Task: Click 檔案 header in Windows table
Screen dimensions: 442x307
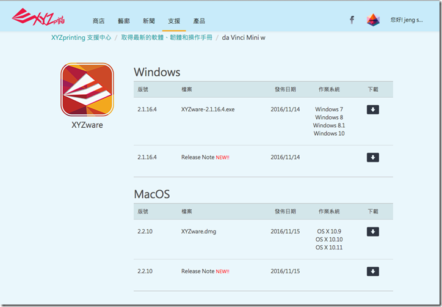Action: click(x=187, y=89)
